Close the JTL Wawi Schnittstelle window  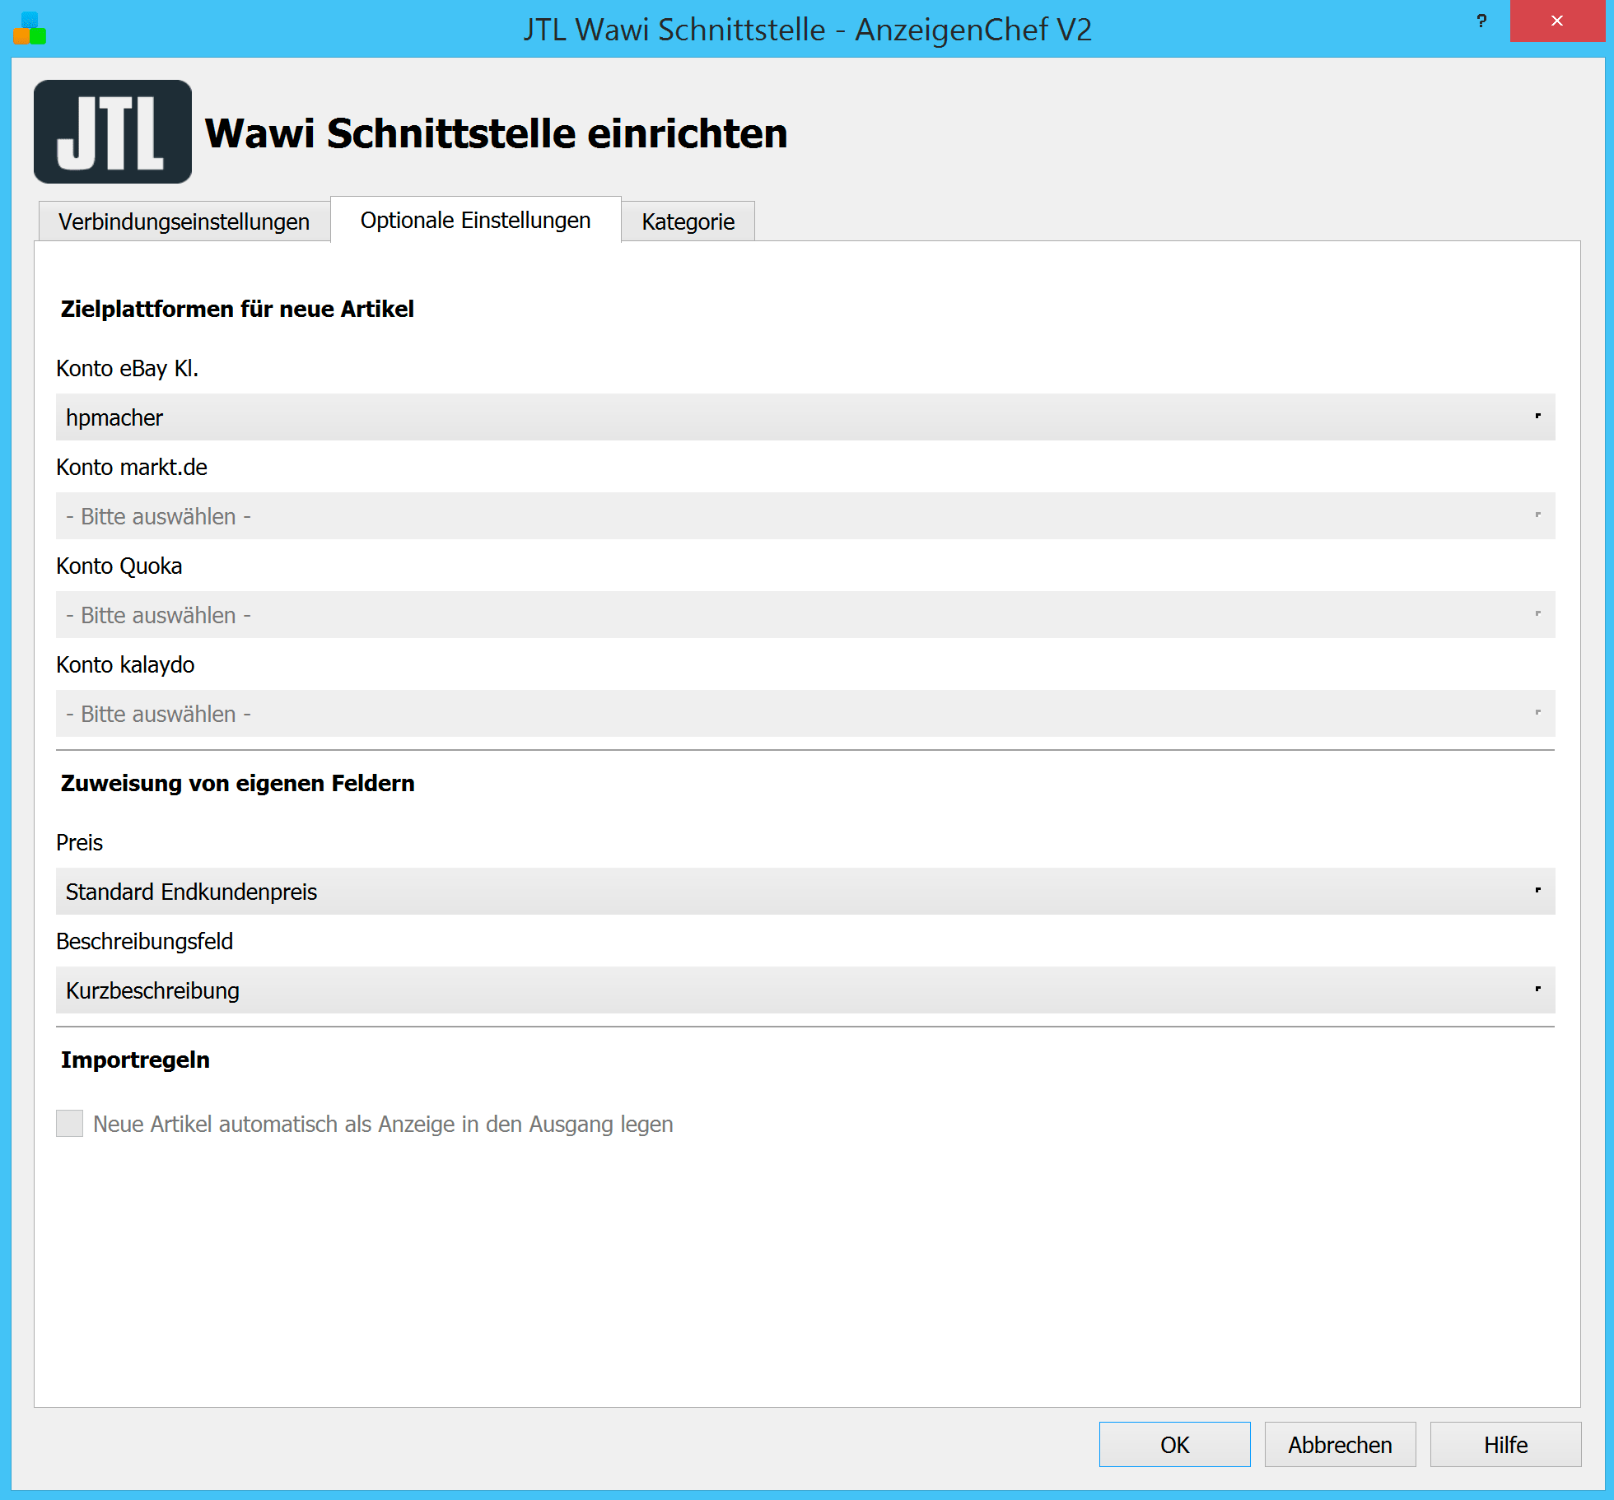click(1556, 21)
